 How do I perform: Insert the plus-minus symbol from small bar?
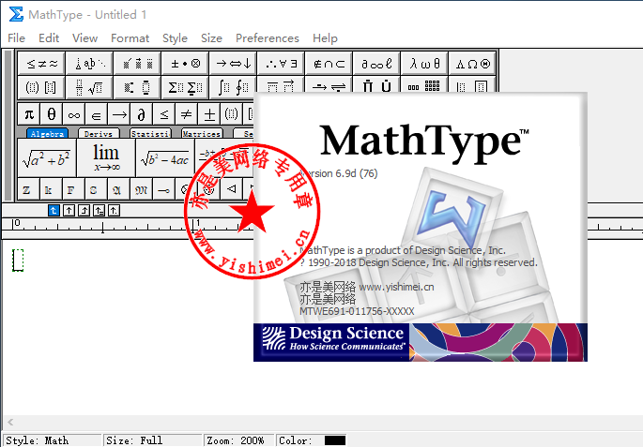(x=209, y=114)
